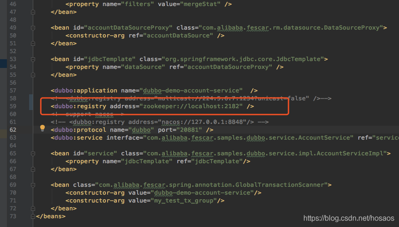Click the fold marker beside closing beans tag
This screenshot has width=399, height=227.
pos(33,216)
